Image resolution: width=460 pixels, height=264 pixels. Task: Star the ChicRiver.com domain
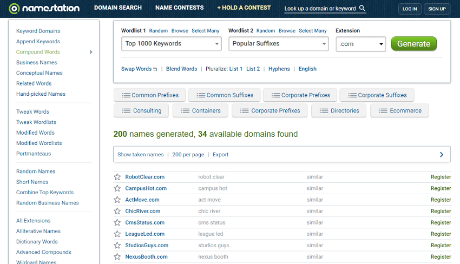[x=117, y=211]
